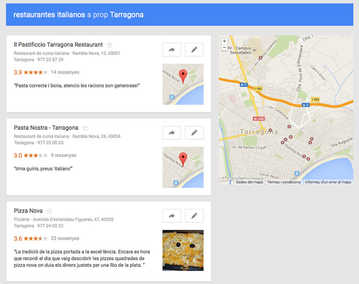Zoom in on the map
Screen dimensions: 359x284
pyautogui.click(x=225, y=41)
